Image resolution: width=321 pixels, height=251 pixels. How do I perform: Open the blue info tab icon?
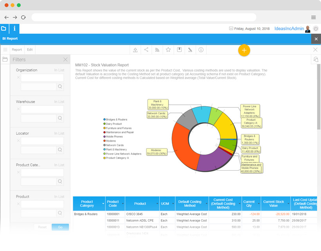click(x=14, y=29)
